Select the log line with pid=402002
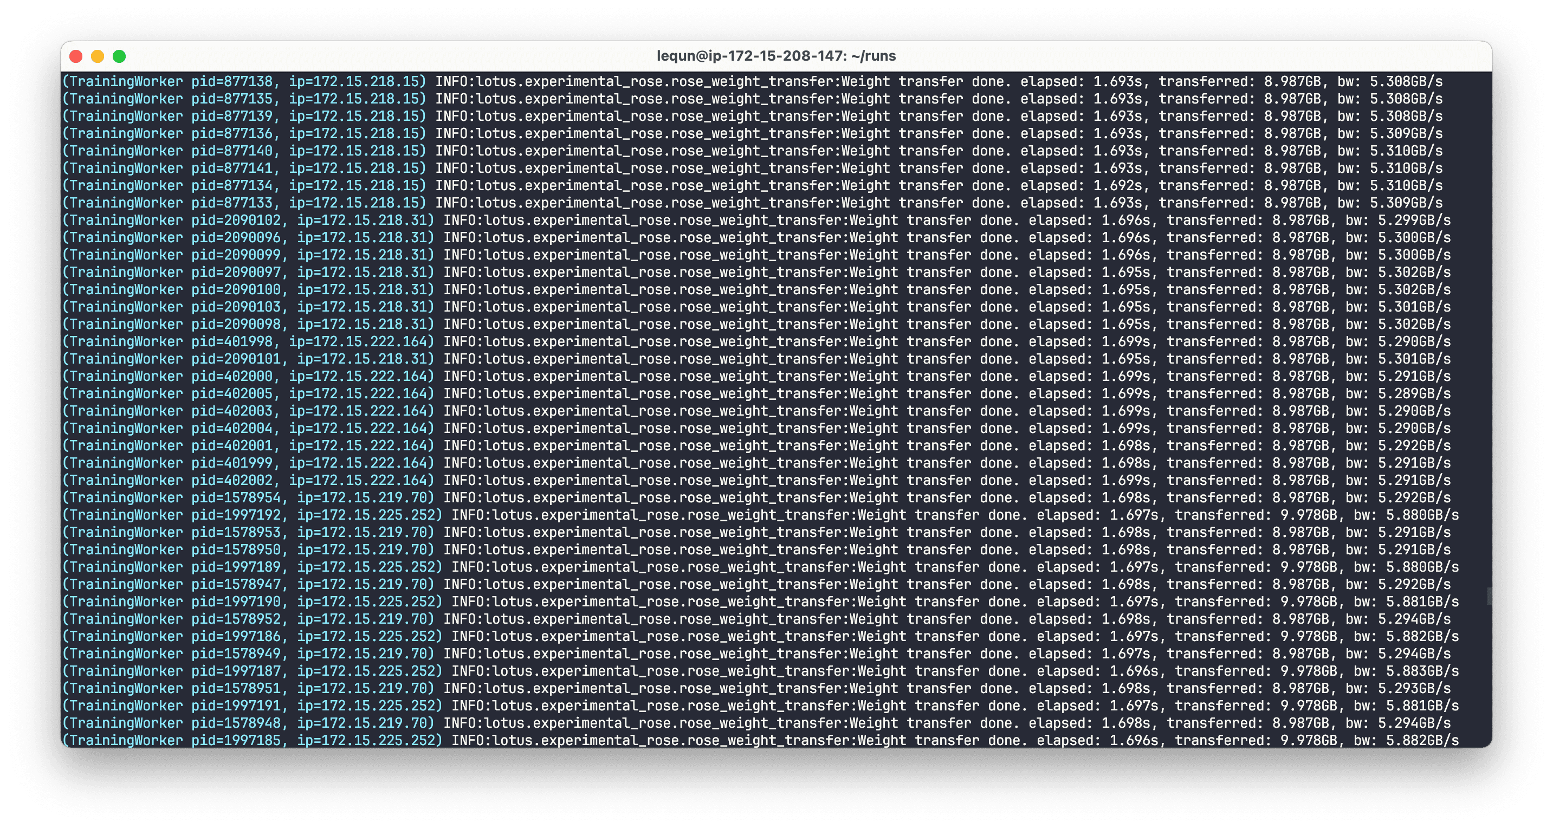Viewport: 1553px width, 828px height. coord(756,481)
